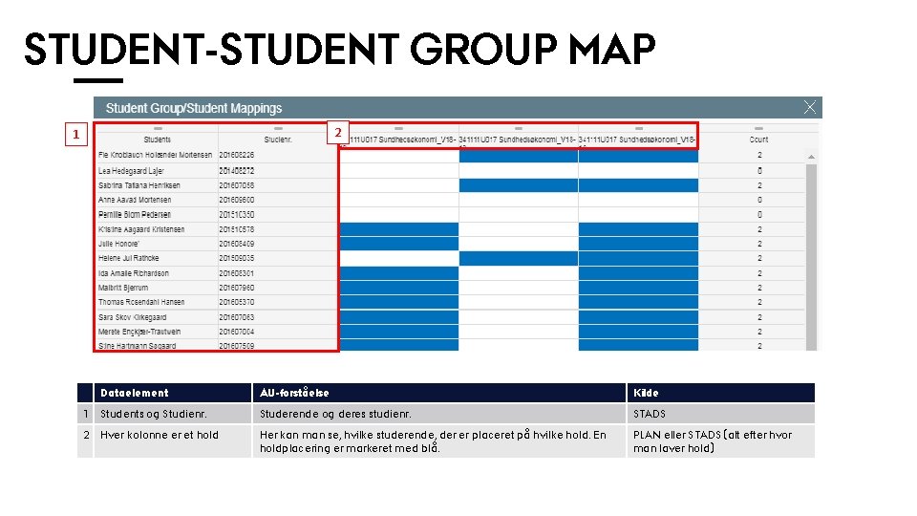Toggle Thomas Rosendahl Hansen mapping in third Sundhedsøkonomi column
This screenshot has height=516, width=917.
coord(638,303)
